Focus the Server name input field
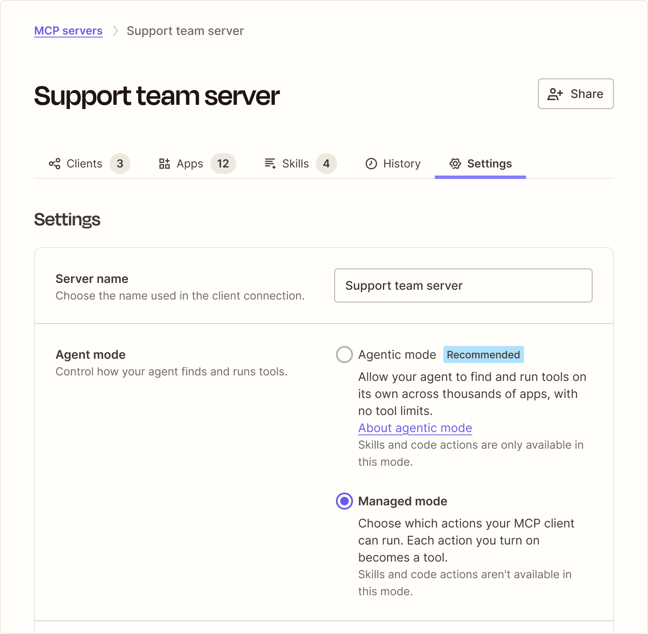Image resolution: width=648 pixels, height=634 pixels. click(463, 285)
